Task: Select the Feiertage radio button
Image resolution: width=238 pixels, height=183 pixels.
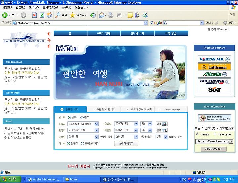Action: pos(215,134)
